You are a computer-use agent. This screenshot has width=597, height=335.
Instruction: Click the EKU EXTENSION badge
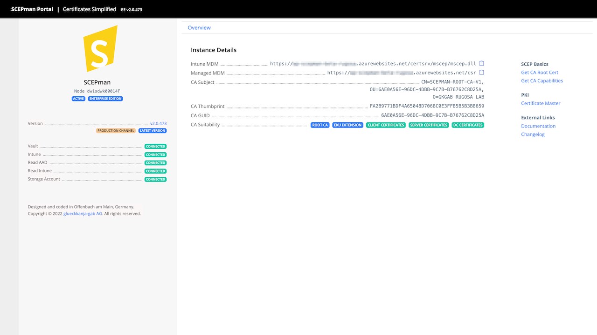(347, 125)
